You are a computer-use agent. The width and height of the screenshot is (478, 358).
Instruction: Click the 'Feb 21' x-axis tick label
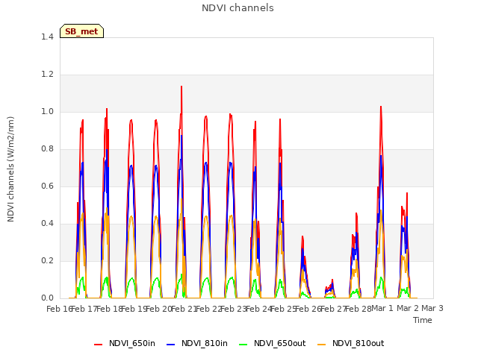pos(184,309)
